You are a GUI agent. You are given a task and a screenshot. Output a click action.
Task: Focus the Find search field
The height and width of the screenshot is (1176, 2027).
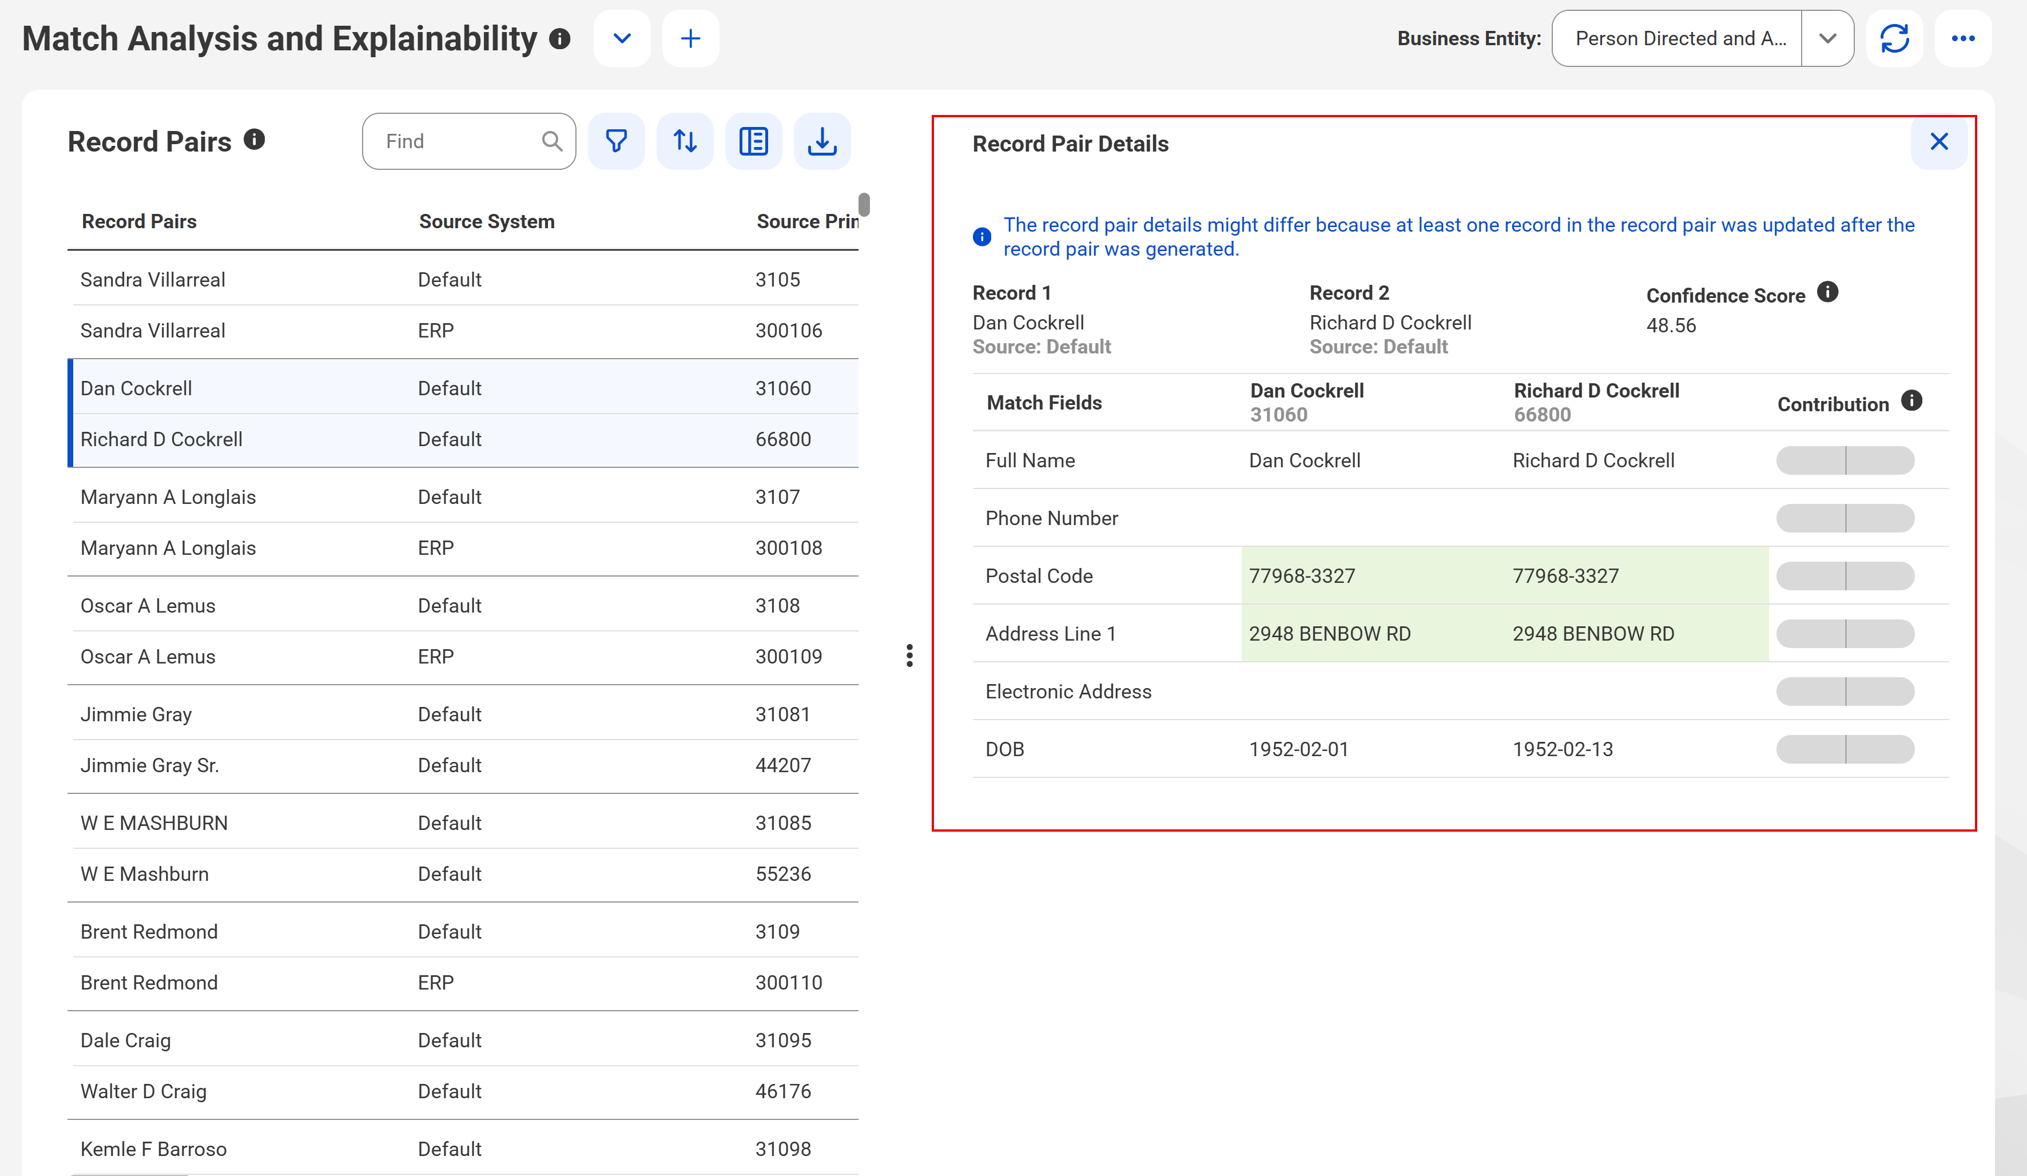click(x=469, y=142)
